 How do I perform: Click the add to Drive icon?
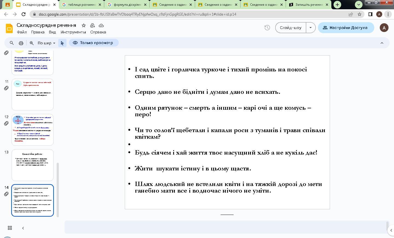click(x=92, y=25)
